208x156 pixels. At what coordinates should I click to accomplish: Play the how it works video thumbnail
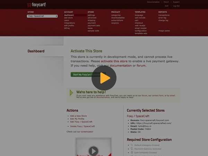93,151
